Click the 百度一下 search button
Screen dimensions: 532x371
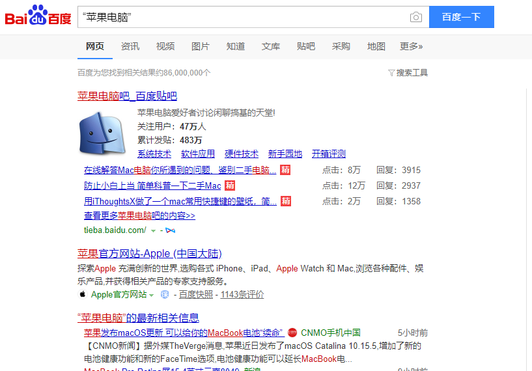[462, 17]
